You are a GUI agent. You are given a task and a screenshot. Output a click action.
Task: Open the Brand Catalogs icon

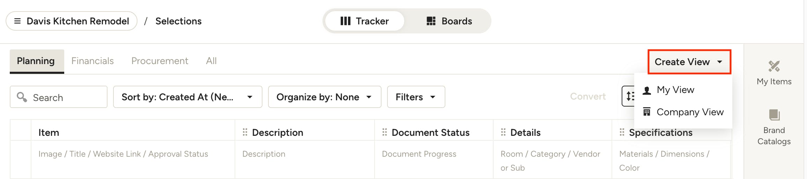774,115
